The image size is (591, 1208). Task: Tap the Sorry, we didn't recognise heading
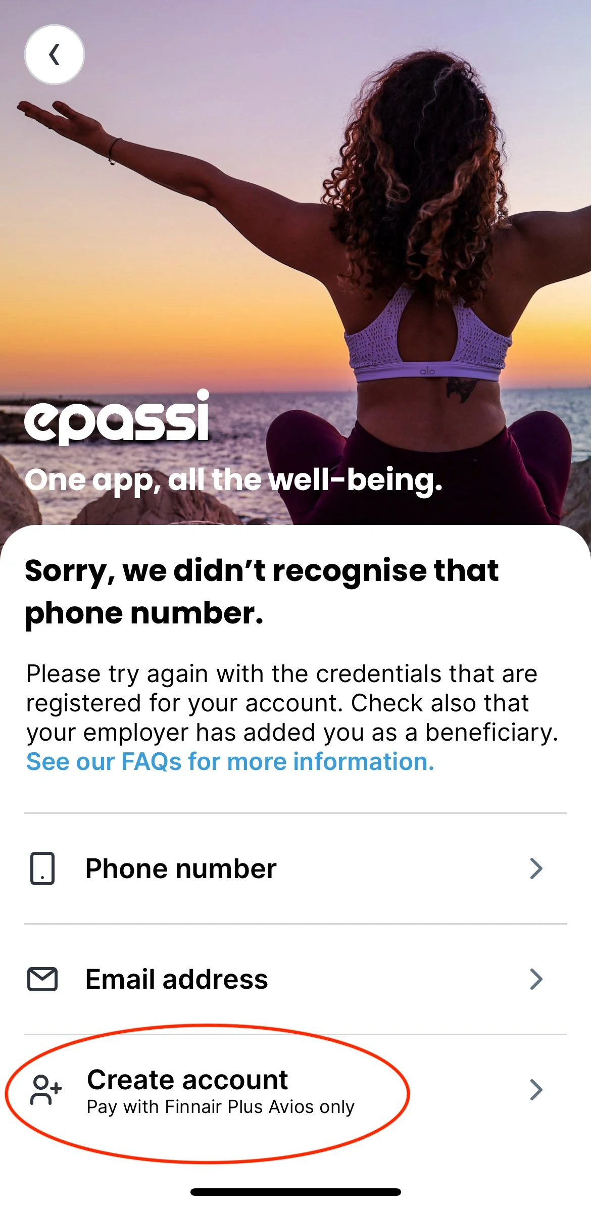(x=262, y=592)
